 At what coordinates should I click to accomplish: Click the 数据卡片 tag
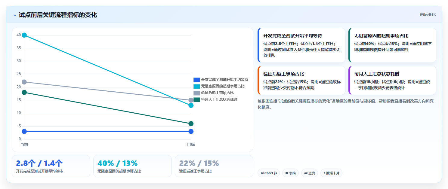pyautogui.click(x=331, y=173)
